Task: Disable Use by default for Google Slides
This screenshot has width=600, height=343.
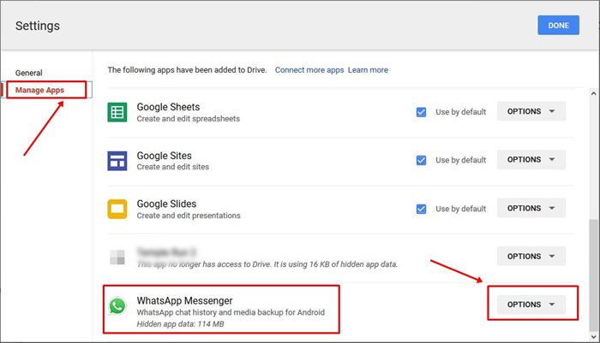Action: (x=421, y=208)
